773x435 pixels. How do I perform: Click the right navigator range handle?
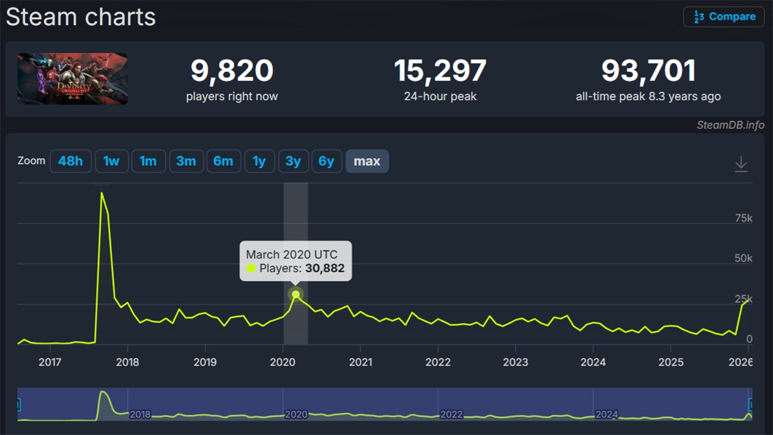pyautogui.click(x=751, y=404)
